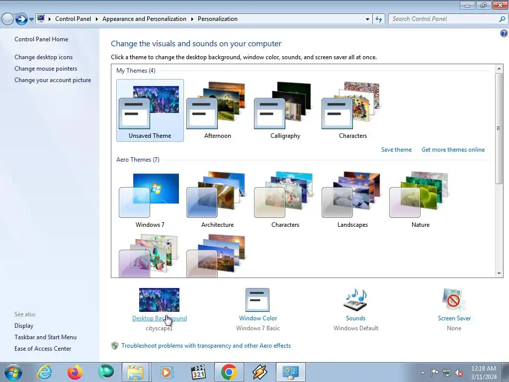Open Media Player Classic 321 icon
509x382 pixels.
tap(198, 372)
